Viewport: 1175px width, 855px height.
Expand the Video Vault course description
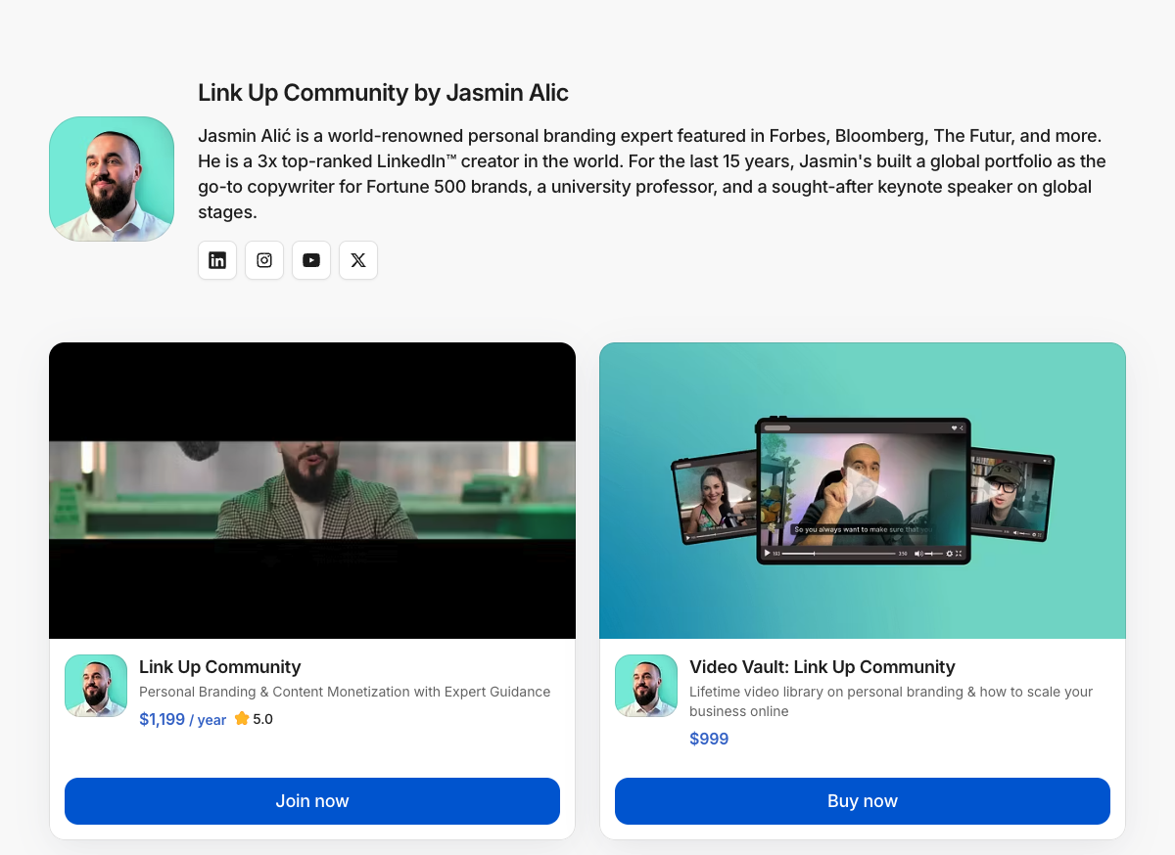coord(892,701)
